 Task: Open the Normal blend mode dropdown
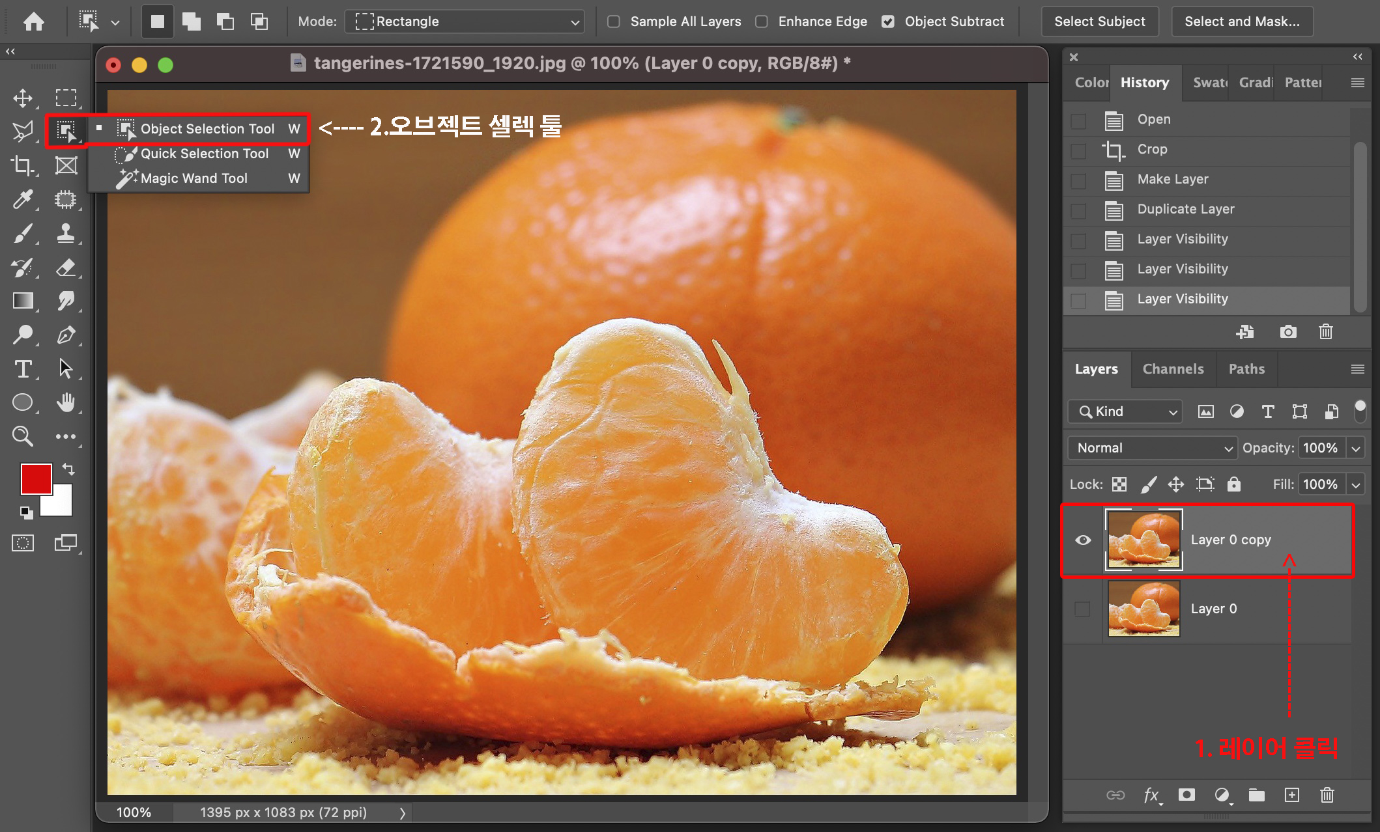coord(1152,448)
